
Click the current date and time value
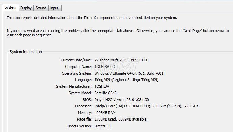(122, 60)
